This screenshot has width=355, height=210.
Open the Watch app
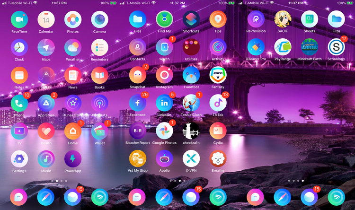(164, 47)
